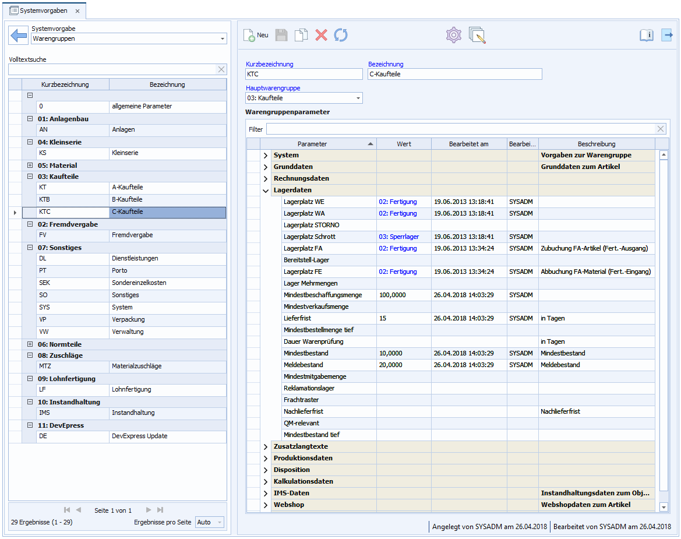
Task: Open the Ergebnisse pro Seite dropdown
Action: (219, 523)
